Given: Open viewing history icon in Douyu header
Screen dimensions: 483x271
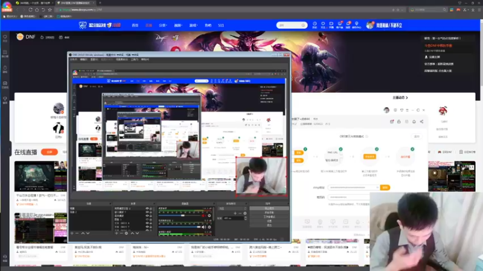Looking at the screenshot, I should [315, 25].
